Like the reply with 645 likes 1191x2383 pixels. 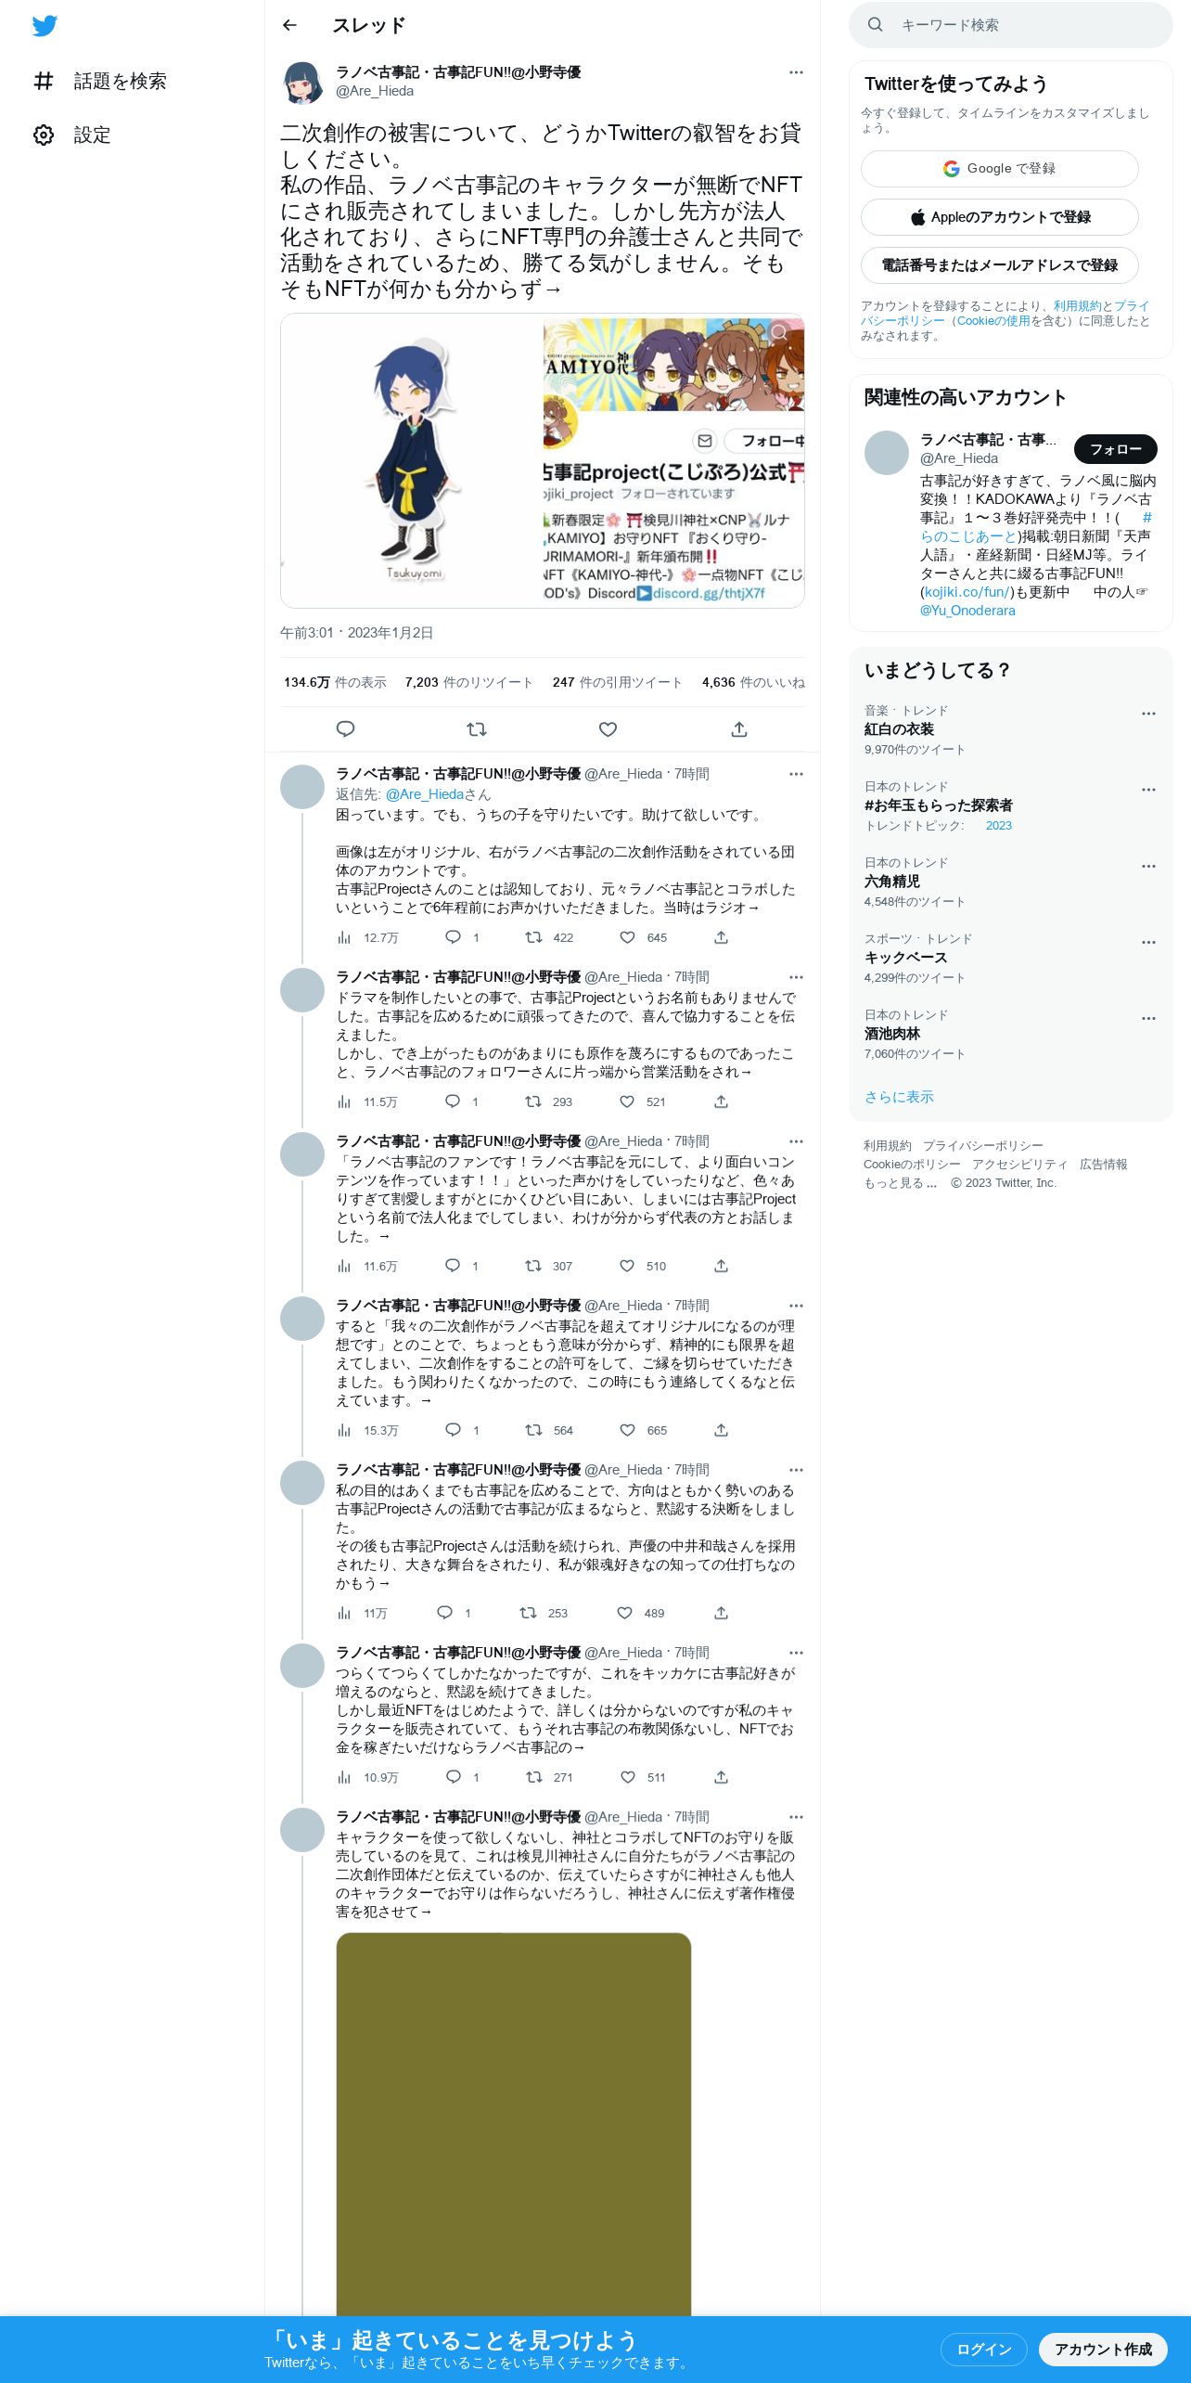[x=628, y=937]
